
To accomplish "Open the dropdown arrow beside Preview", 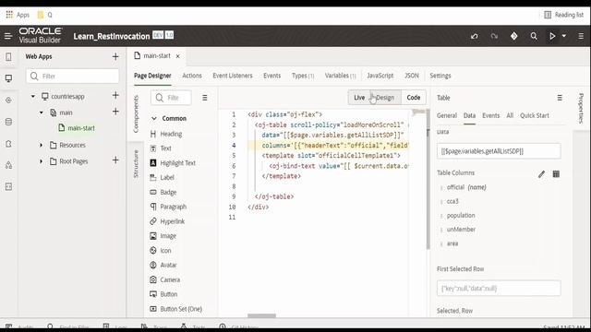I will tap(564, 36).
